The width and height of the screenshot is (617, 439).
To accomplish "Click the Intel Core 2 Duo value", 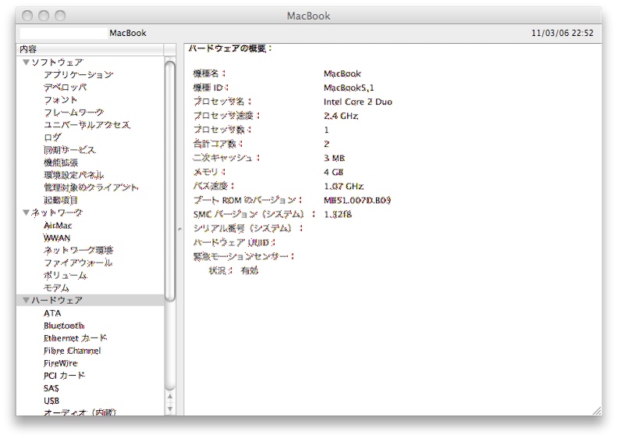I will click(x=358, y=102).
